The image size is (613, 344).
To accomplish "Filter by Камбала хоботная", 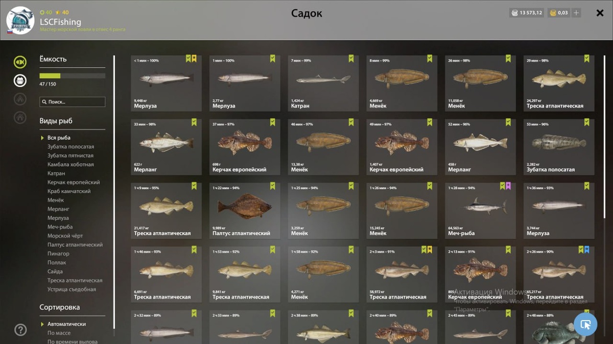I will [x=70, y=165].
